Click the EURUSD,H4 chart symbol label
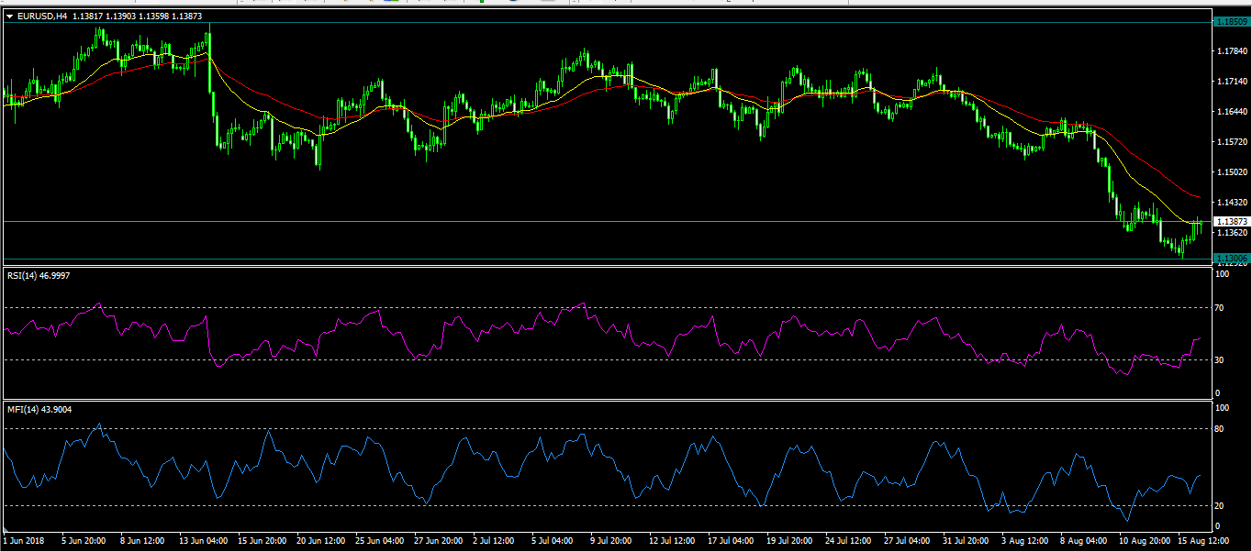Viewport: 1252px width, 552px height. click(42, 16)
